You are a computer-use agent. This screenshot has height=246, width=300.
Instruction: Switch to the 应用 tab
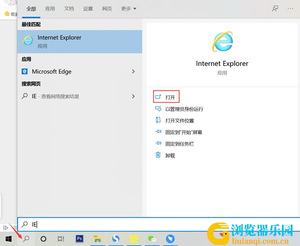[50, 8]
